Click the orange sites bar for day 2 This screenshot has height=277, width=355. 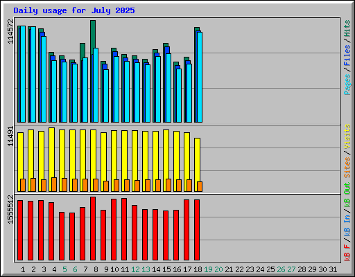coord(33,185)
